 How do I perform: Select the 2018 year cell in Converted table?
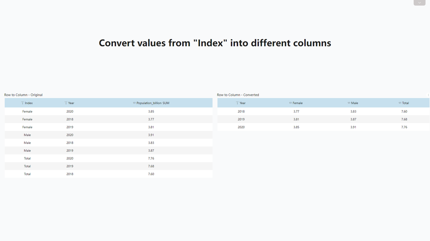(x=241, y=112)
